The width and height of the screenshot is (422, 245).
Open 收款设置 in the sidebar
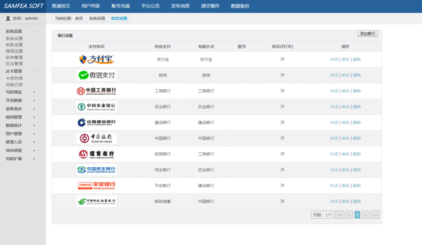[14, 45]
